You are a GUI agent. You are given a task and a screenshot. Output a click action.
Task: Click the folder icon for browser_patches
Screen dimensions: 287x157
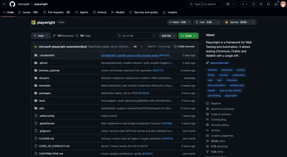36,70
